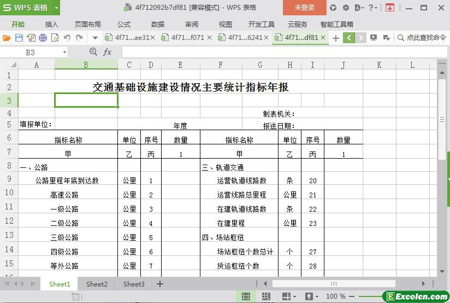Click the zoom formula magnifier icon

coord(93,52)
